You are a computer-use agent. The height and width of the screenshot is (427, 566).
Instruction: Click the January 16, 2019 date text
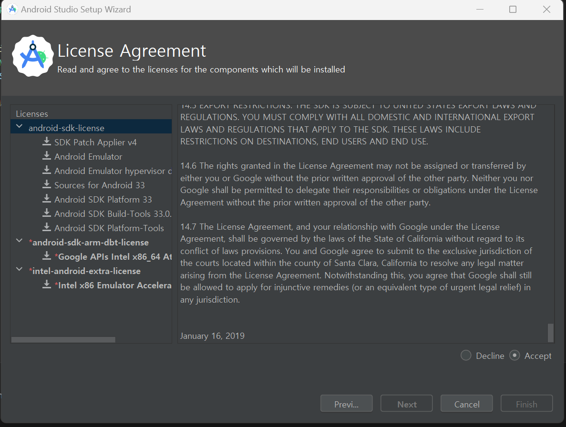point(212,336)
